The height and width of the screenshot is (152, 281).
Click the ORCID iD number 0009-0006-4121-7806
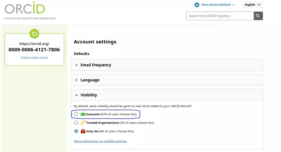pyautogui.click(x=34, y=50)
